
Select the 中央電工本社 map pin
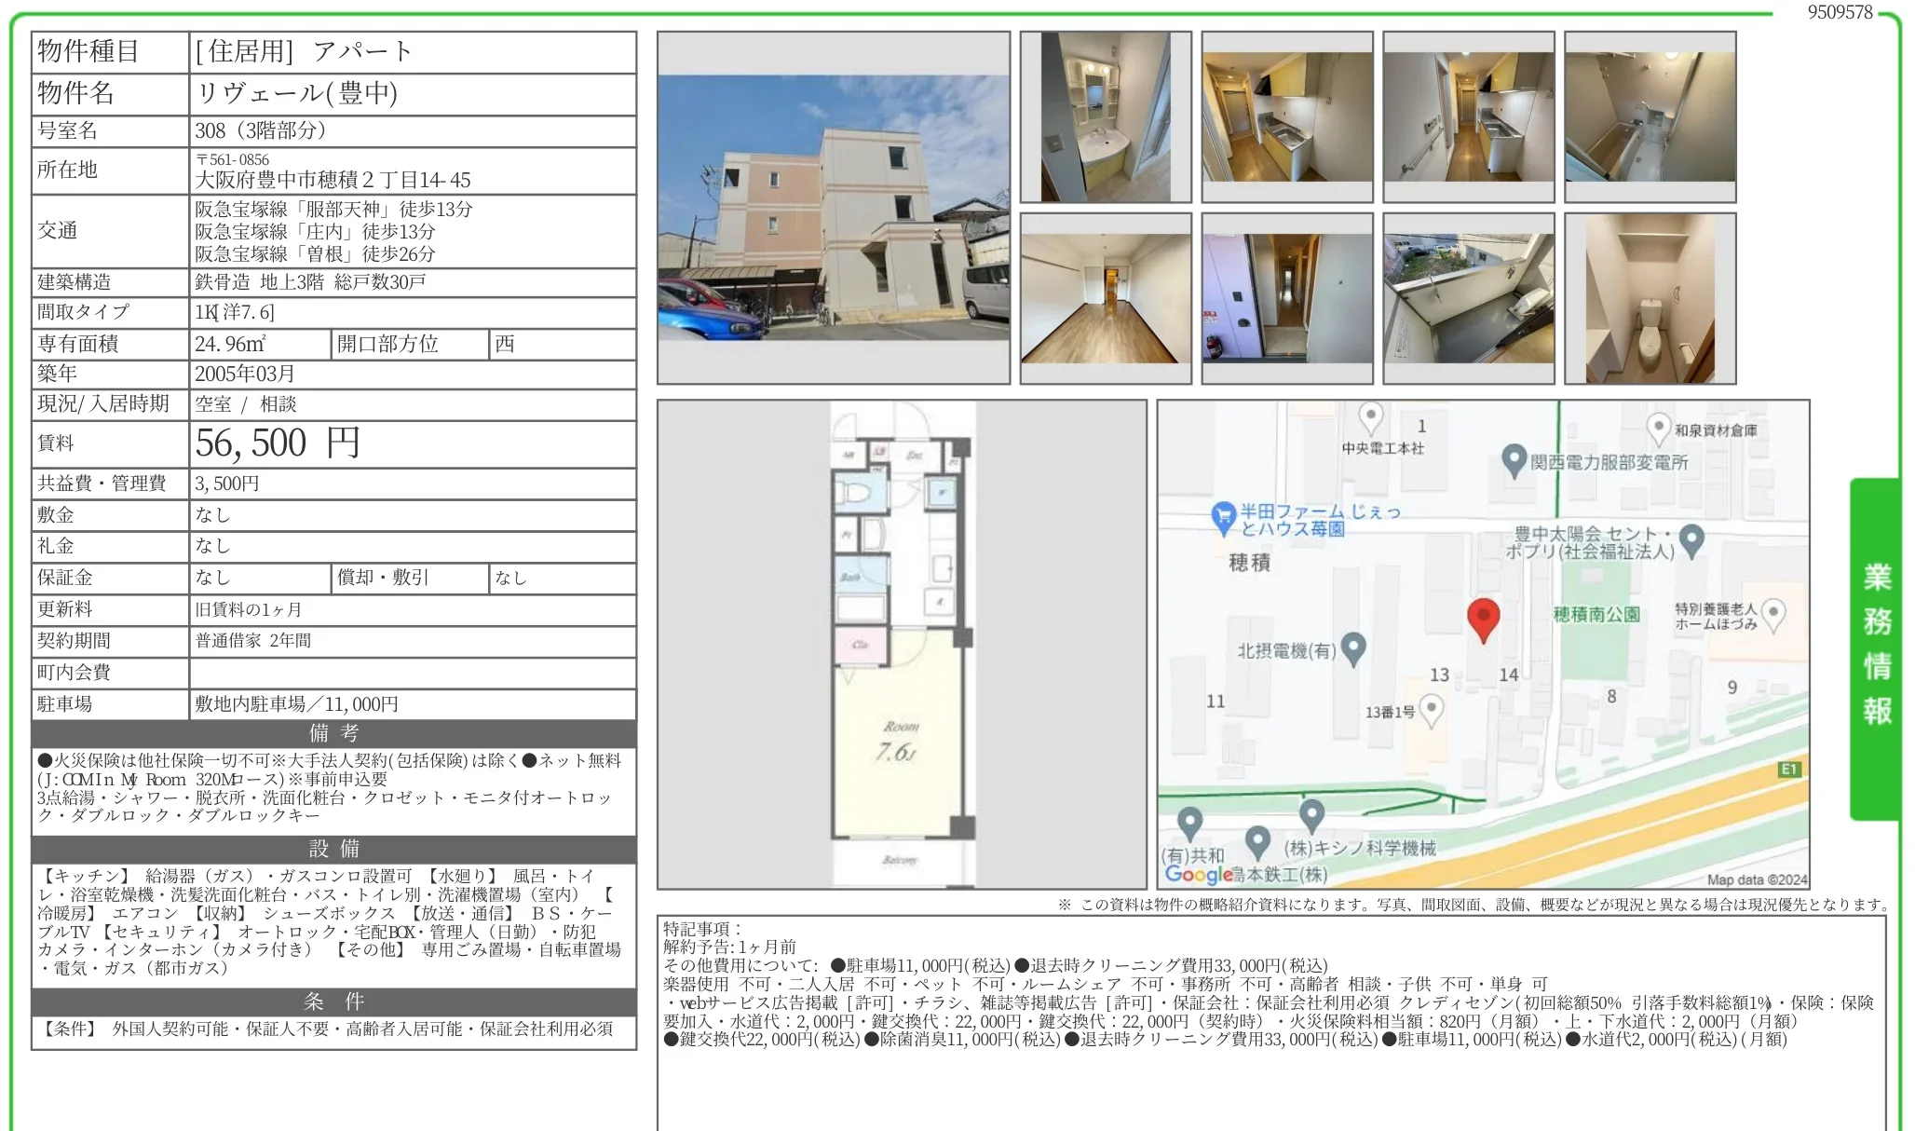click(x=1371, y=417)
